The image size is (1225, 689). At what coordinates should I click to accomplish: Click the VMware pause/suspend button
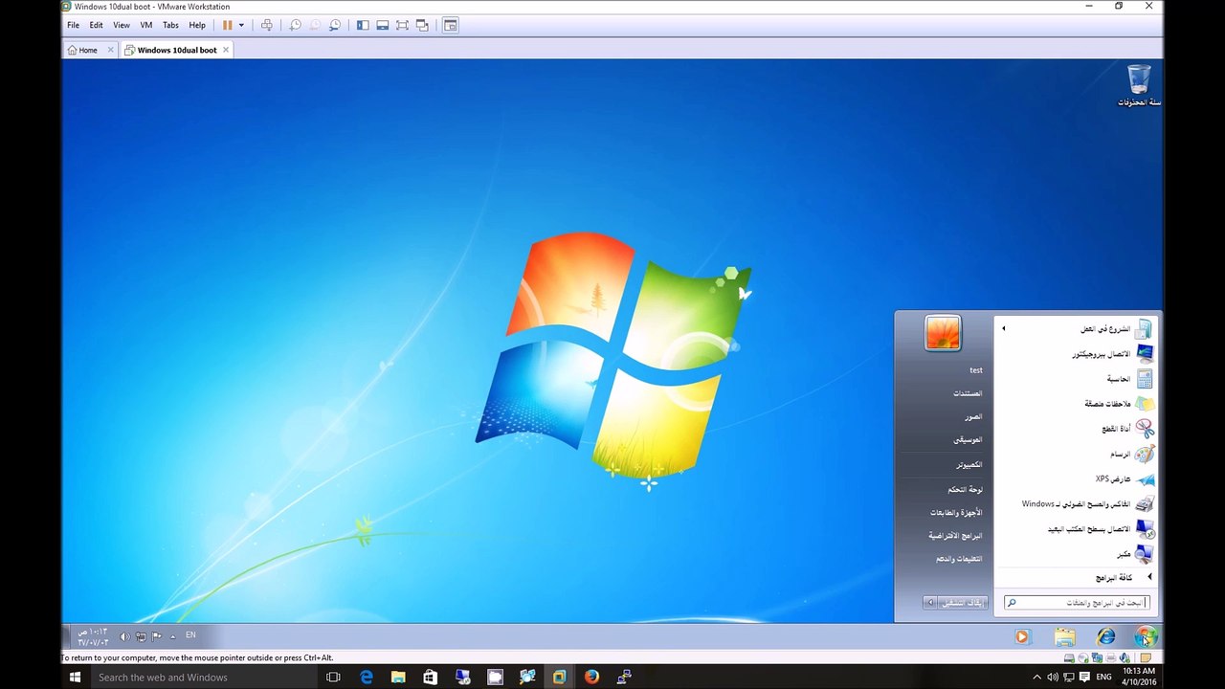[228, 25]
